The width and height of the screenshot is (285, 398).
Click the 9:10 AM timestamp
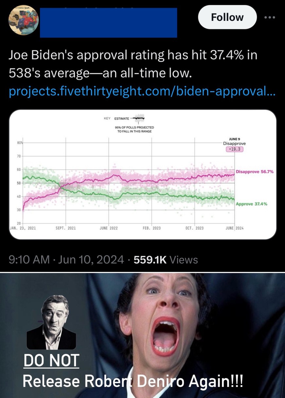tap(29, 260)
